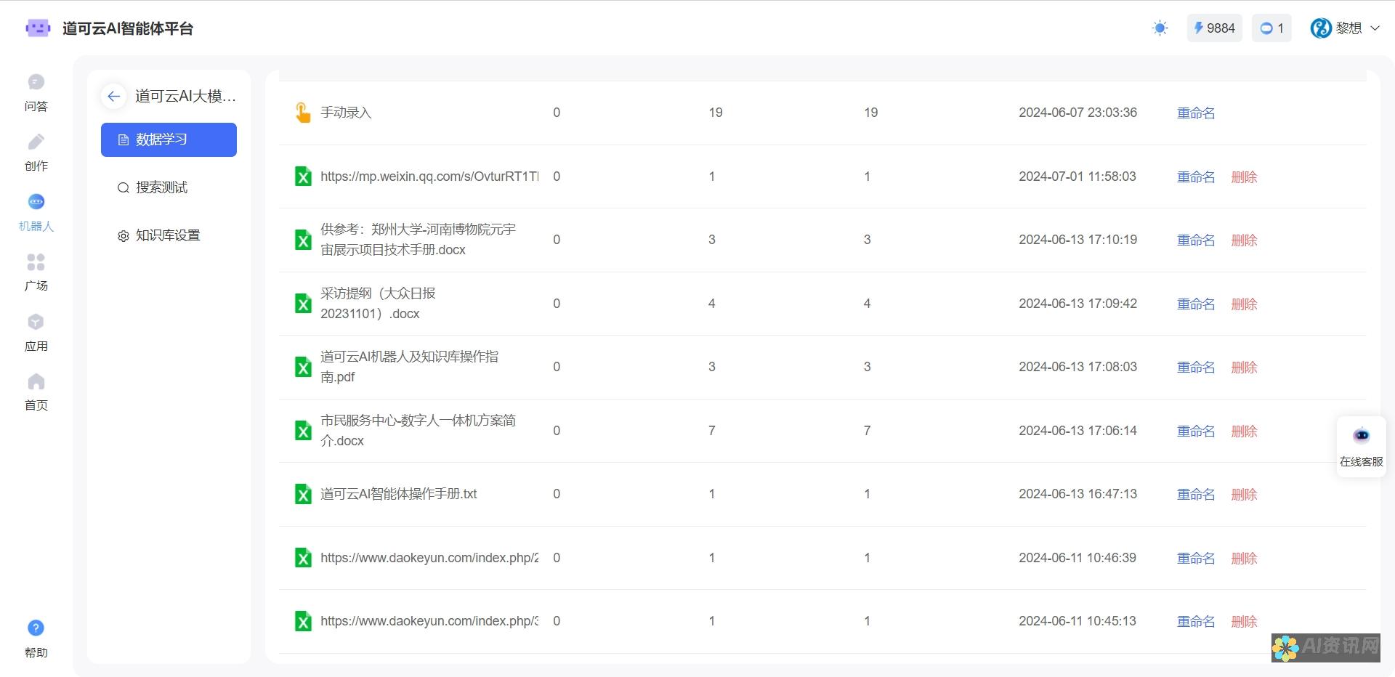
Task: Rename the mp.weixin.qq.com entry
Action: 1196,177
